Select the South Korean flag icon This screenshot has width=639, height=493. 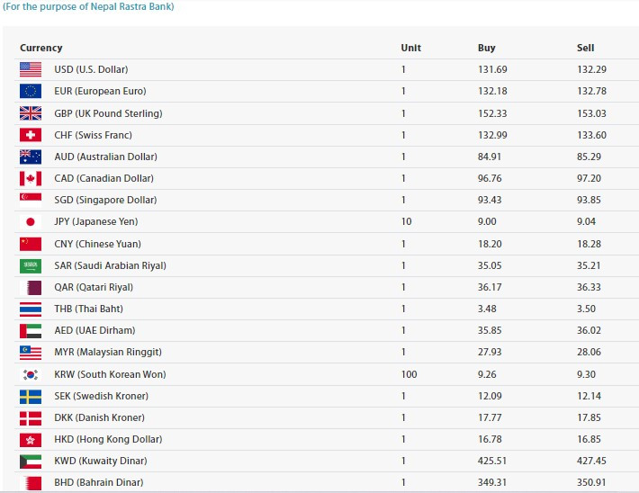(31, 374)
